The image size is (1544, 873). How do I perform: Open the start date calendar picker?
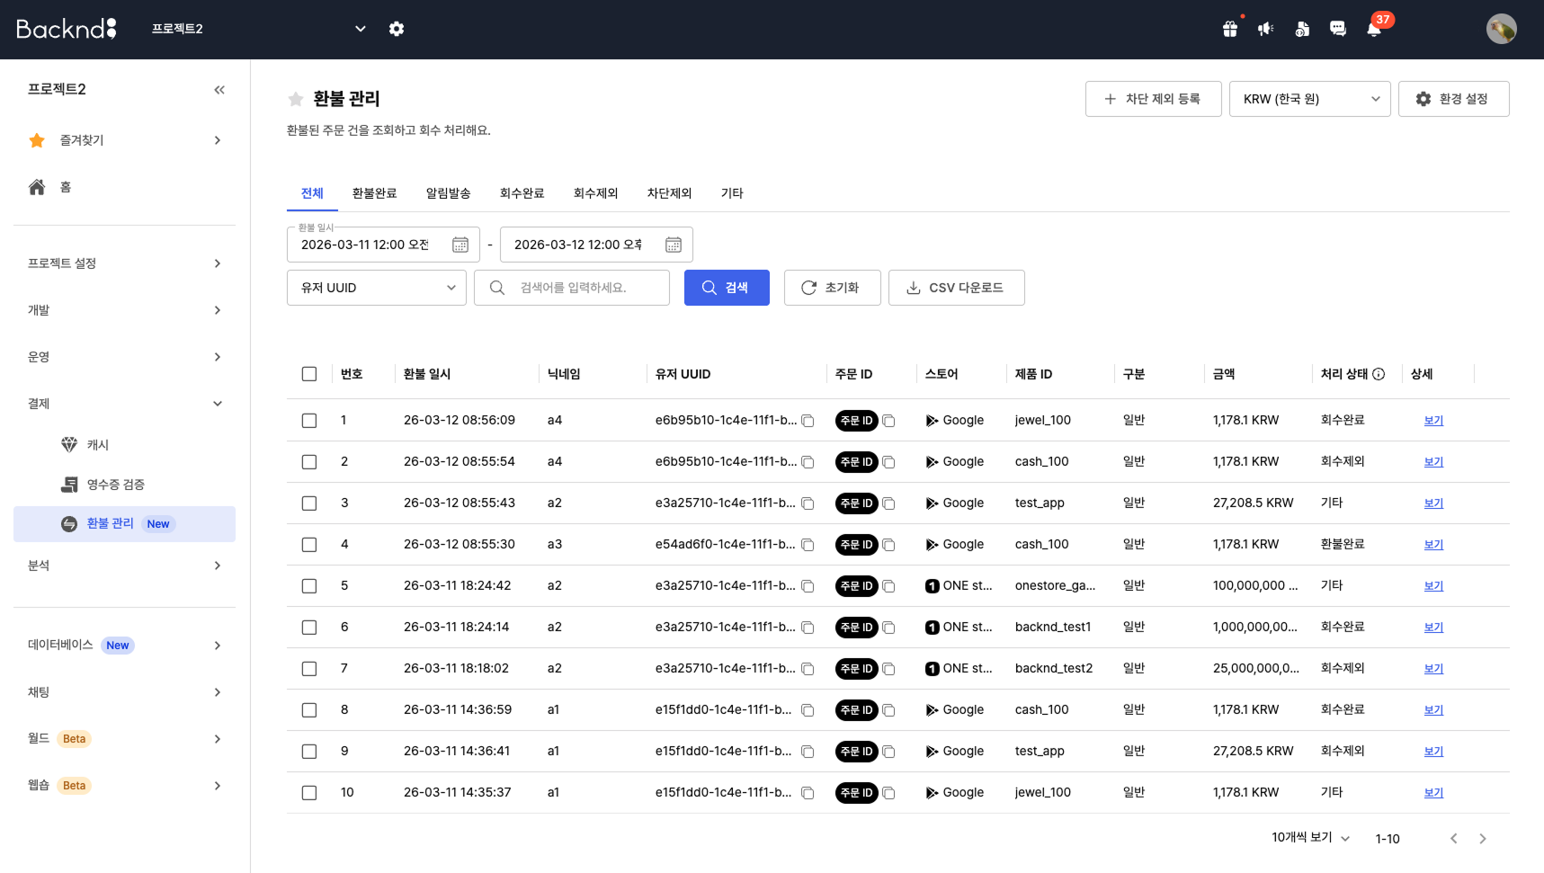point(460,244)
